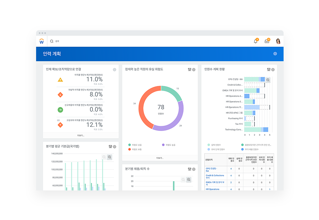319x220 pixels.
Task: Open the 인력 계획 page settings gear
Action: pyautogui.click(x=275, y=54)
